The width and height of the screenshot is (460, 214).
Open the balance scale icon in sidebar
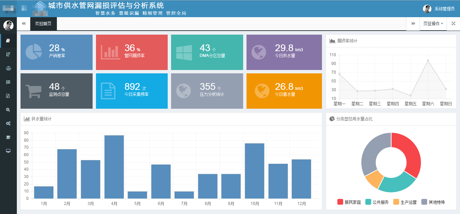point(8,68)
